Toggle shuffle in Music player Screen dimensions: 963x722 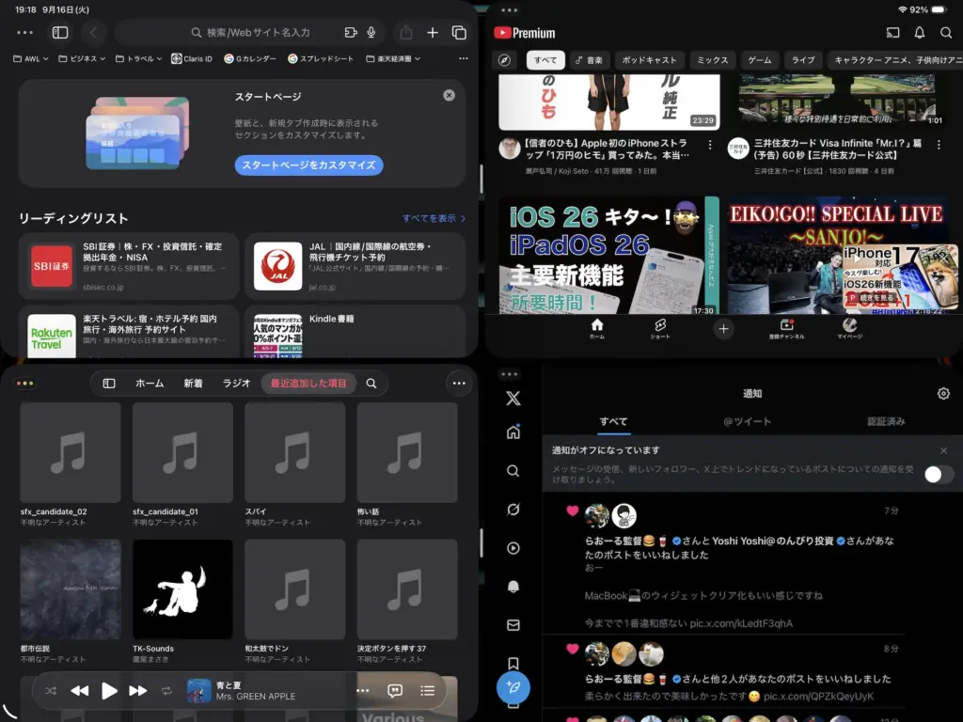coord(51,691)
